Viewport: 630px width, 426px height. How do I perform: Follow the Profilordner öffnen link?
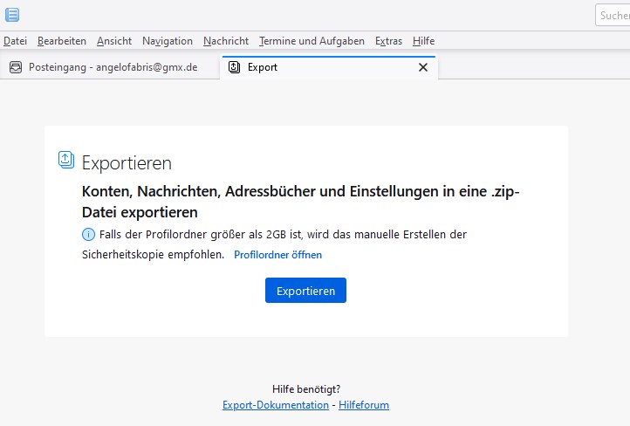[277, 255]
